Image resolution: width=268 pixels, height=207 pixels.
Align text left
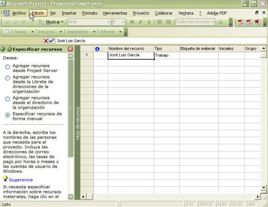(160, 22)
